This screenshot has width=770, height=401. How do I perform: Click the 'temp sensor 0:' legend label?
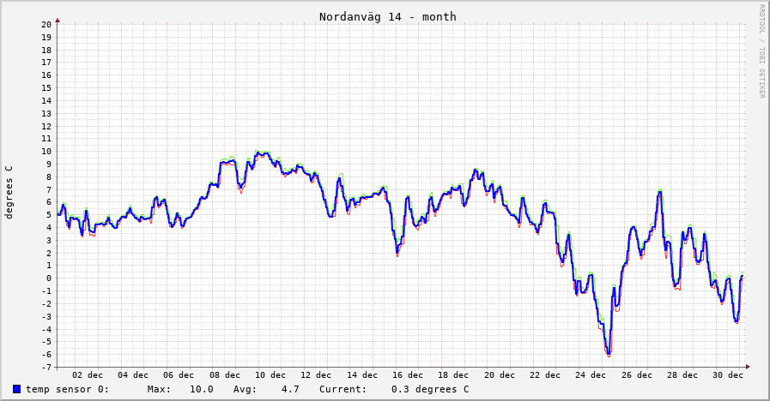point(67,389)
